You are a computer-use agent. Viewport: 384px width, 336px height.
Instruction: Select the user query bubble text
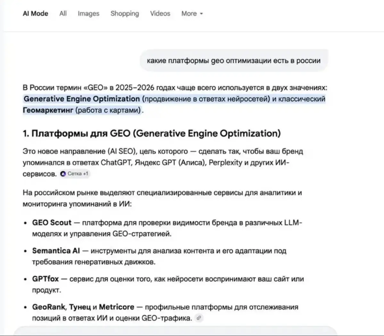234,60
